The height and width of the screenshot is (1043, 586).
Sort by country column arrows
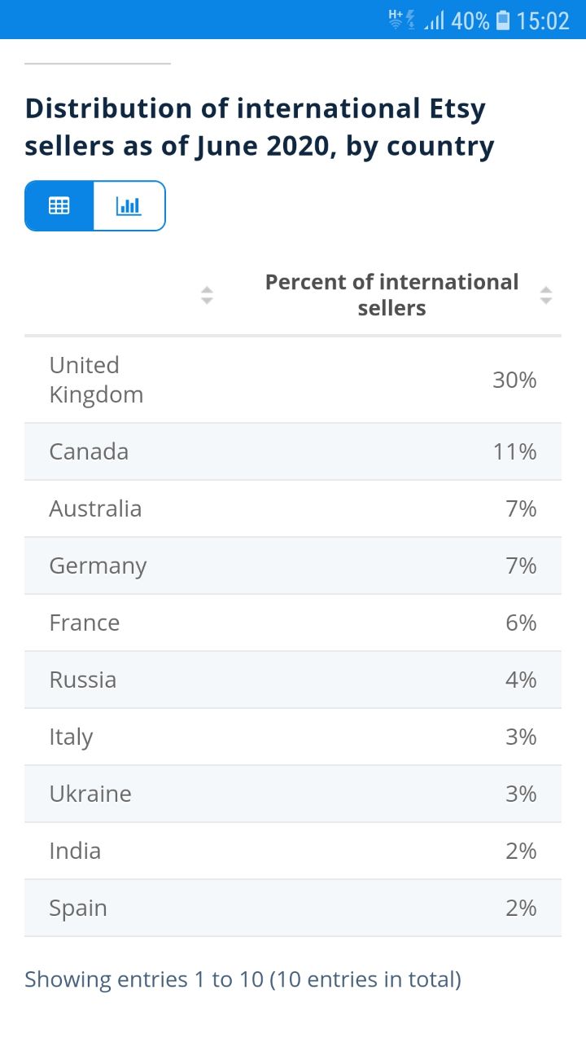207,295
